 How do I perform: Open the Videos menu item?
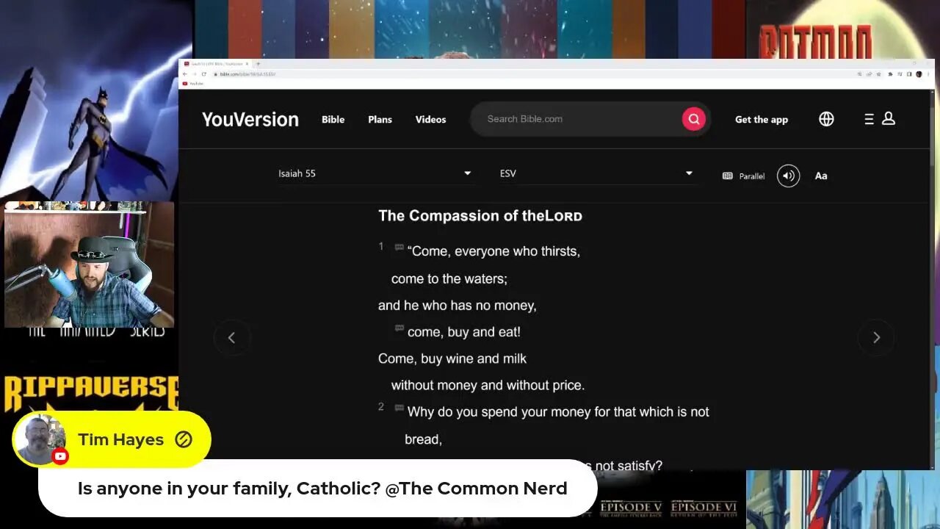click(430, 119)
